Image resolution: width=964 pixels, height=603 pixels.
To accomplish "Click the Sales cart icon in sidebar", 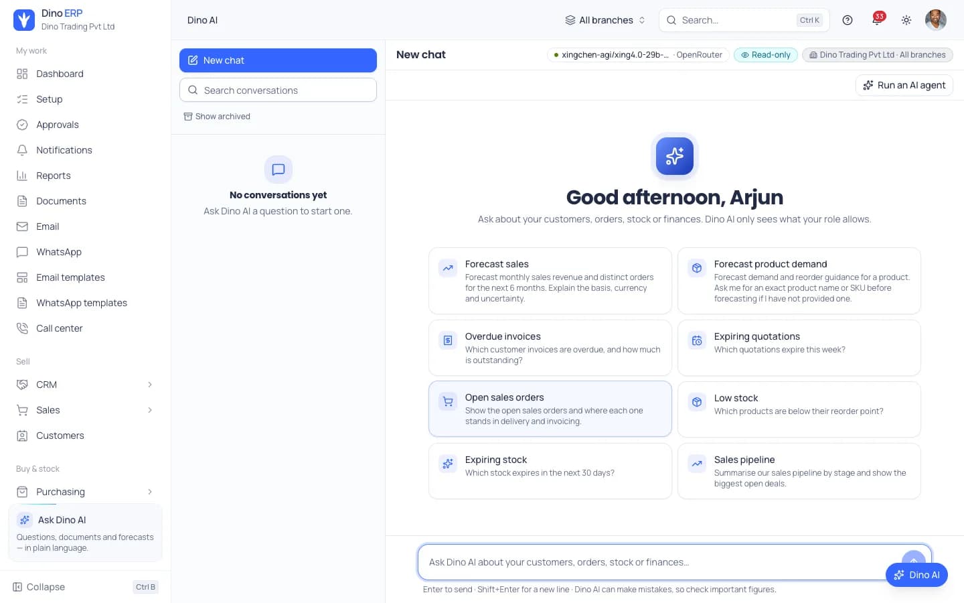I will click(x=22, y=410).
